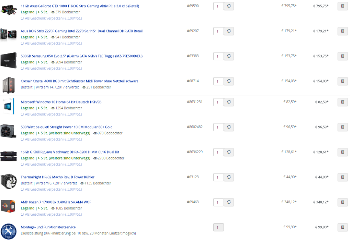Delete be quiet! Straight Power from cart
Screen dimensions: 352x241
(x=343, y=127)
